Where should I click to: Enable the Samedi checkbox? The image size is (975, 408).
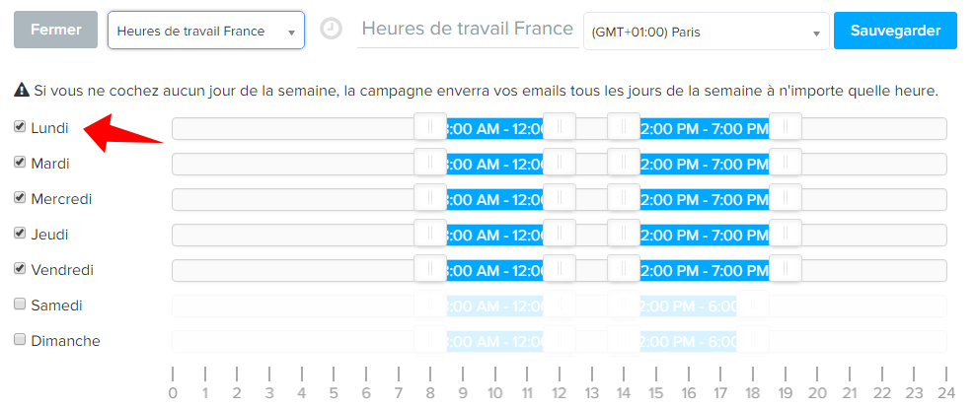(x=20, y=304)
